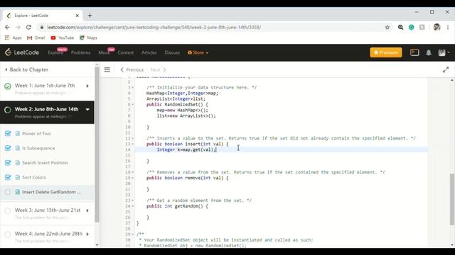Open the zoom magnifier icon in the address bar
The image size is (455, 255).
coord(400,27)
